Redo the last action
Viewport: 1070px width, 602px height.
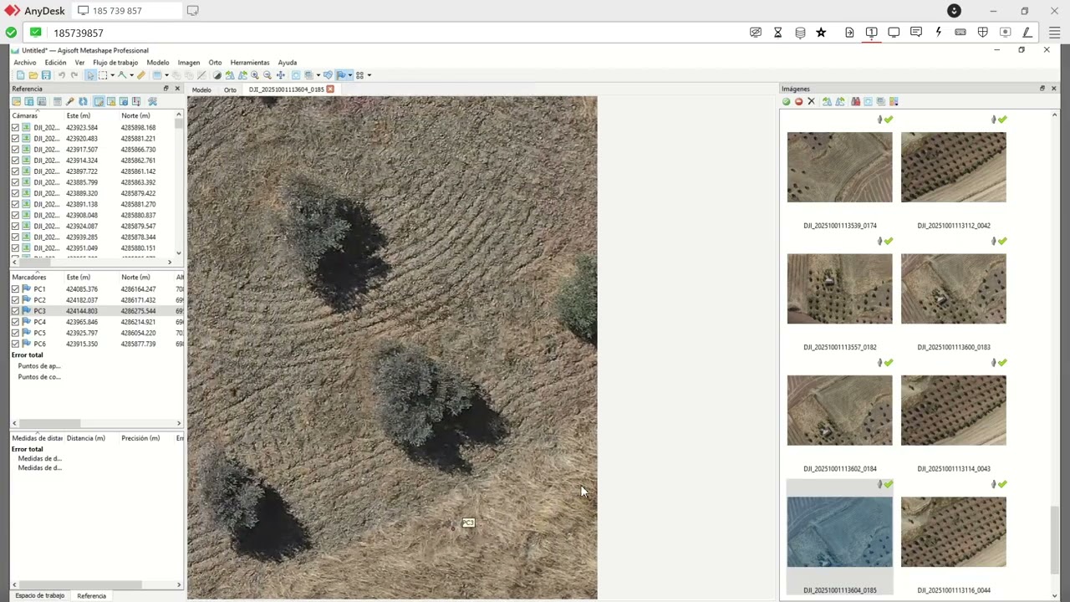click(x=74, y=75)
